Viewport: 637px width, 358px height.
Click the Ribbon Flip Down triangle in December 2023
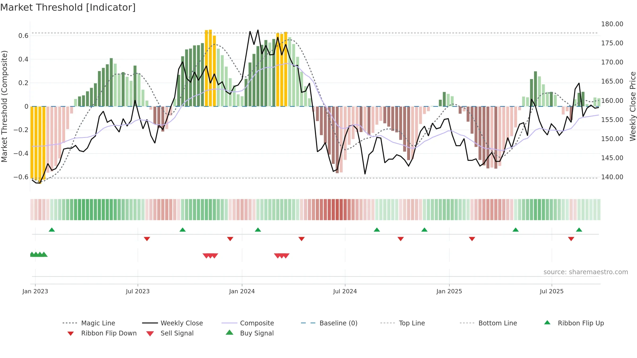(x=230, y=239)
